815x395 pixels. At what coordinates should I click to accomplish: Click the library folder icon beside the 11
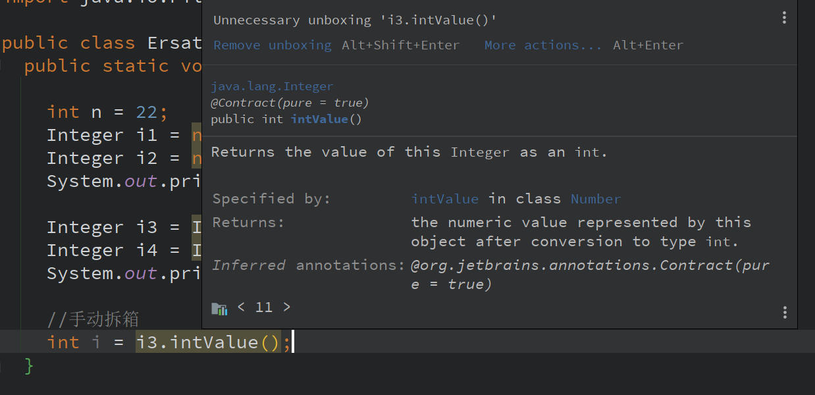coord(219,308)
